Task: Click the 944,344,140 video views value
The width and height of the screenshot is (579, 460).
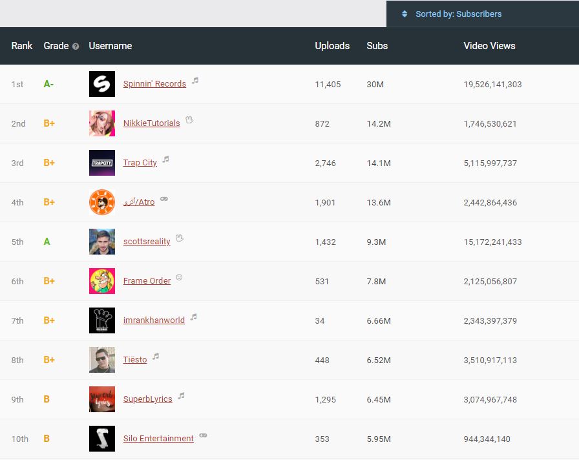Action: tap(487, 439)
